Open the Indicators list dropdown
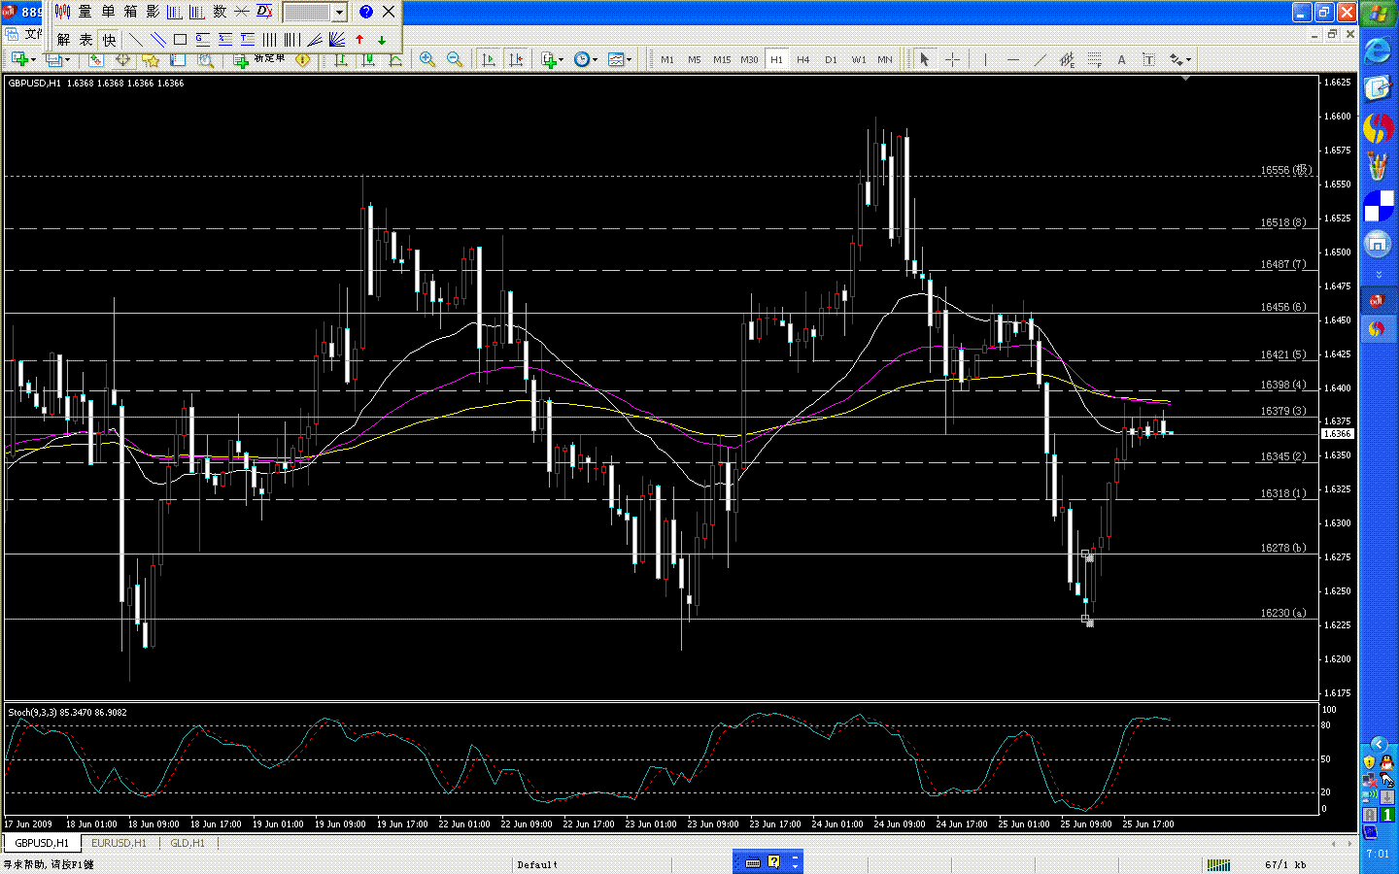 pyautogui.click(x=552, y=59)
